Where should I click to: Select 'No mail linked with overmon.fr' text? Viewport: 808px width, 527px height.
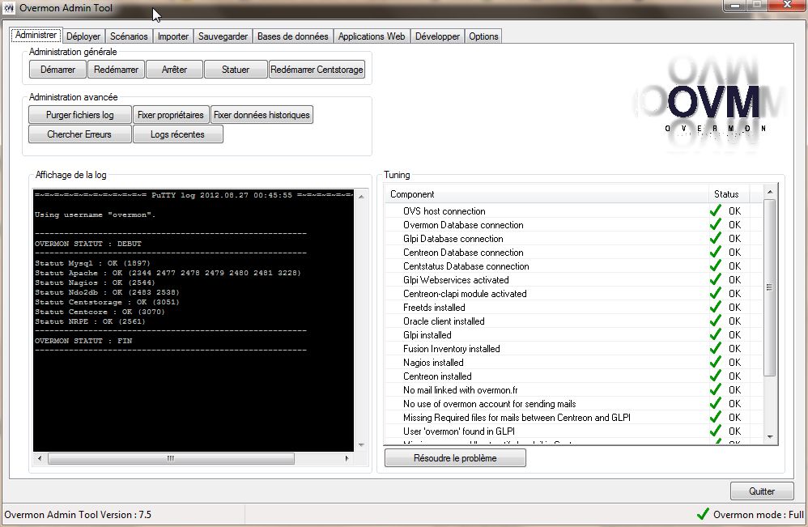tap(461, 390)
